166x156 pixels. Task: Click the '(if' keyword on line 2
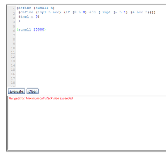pos(67,12)
